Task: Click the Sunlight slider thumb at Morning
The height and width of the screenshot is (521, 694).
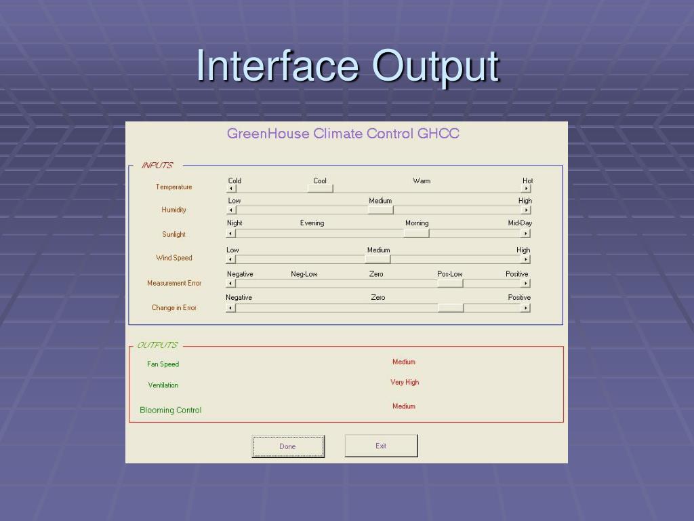Action: [416, 233]
